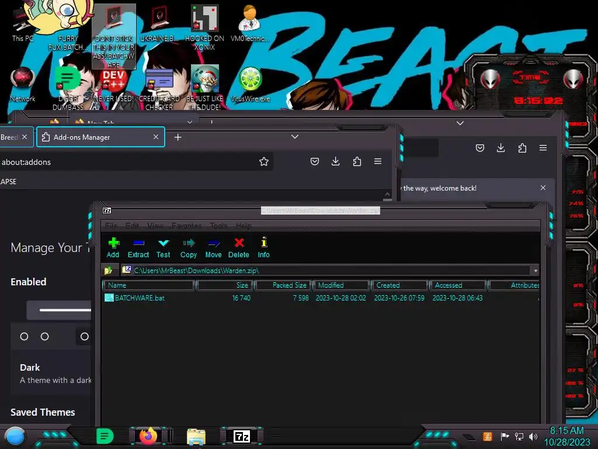Select the Network desktop icon
The height and width of the screenshot is (449, 598).
tap(23, 85)
